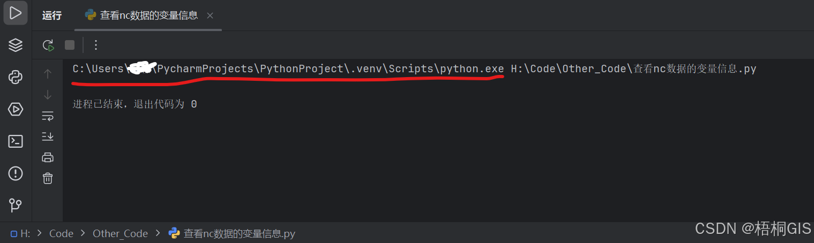Open the Python Console sidebar icon
Screen dimensions: 814x243
click(x=16, y=77)
